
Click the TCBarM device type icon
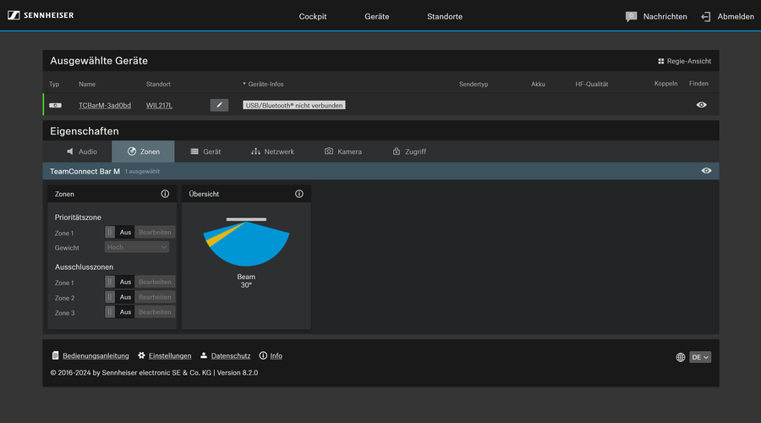(55, 106)
